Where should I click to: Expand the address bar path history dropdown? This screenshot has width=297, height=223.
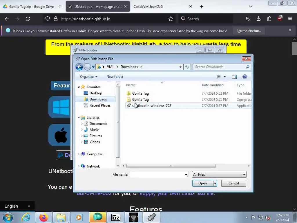tap(180, 67)
